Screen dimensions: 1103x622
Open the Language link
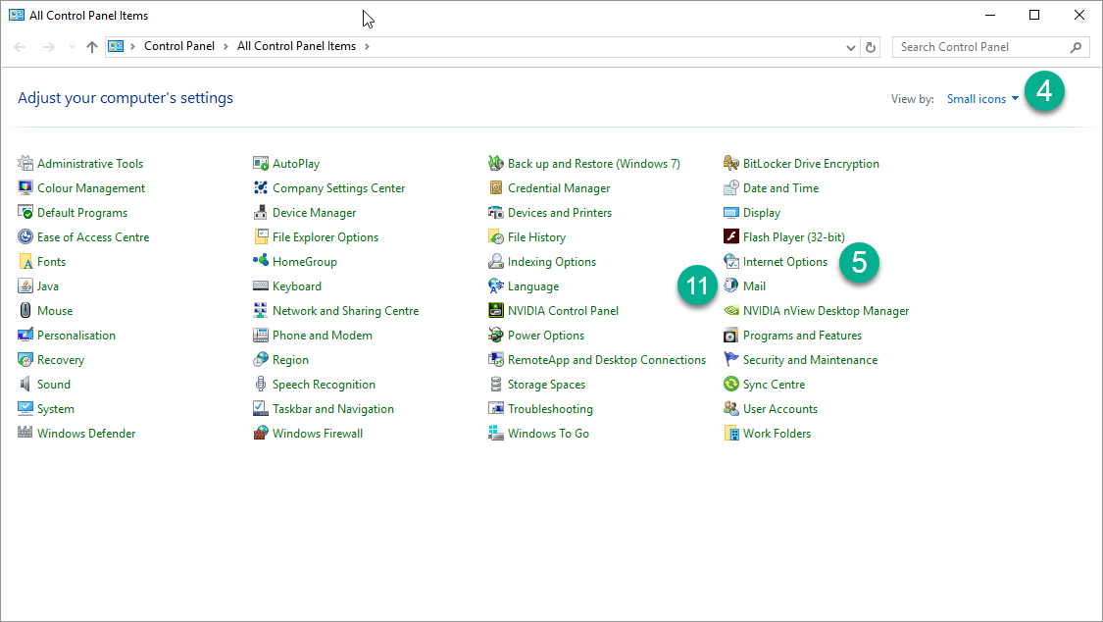pos(533,286)
